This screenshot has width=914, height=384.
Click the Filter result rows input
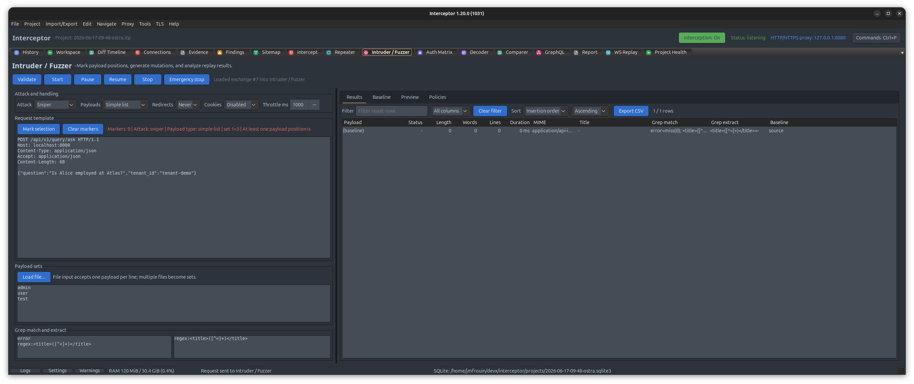click(x=391, y=111)
